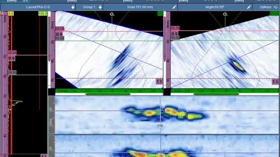Open the Layout:PAA-C-S dropdown arrow
The image size is (280, 157).
(x=73, y=7)
